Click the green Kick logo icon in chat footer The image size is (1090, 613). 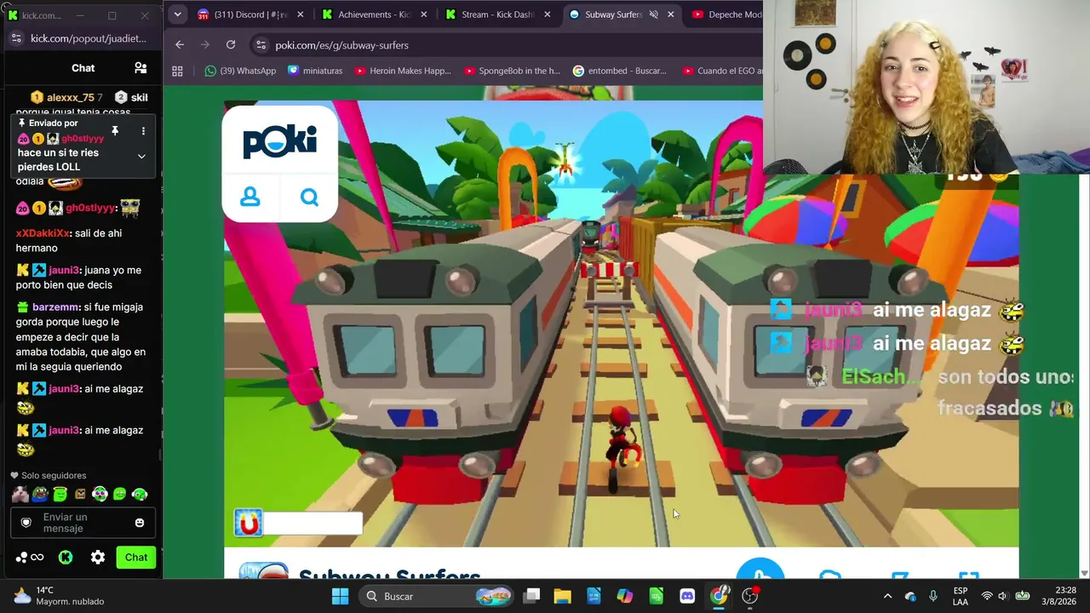coord(66,558)
